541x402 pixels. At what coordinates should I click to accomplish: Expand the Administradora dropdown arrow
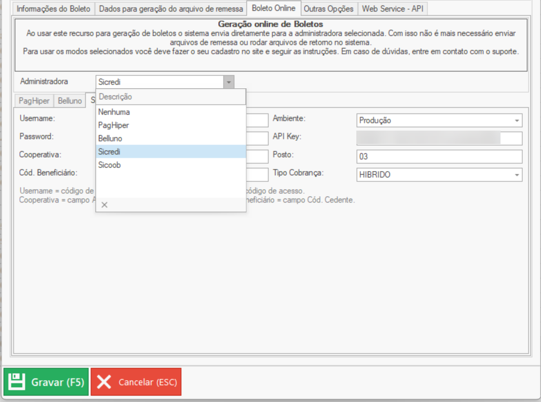[228, 82]
